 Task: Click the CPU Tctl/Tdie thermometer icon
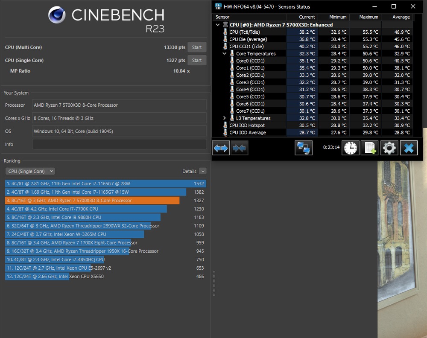click(x=225, y=32)
